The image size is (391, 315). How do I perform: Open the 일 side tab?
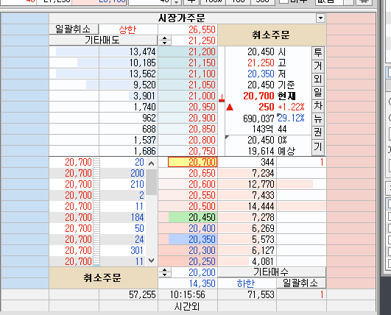coord(318,93)
